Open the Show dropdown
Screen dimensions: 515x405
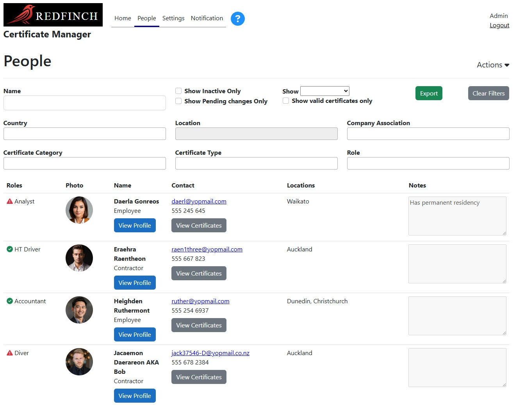point(324,90)
